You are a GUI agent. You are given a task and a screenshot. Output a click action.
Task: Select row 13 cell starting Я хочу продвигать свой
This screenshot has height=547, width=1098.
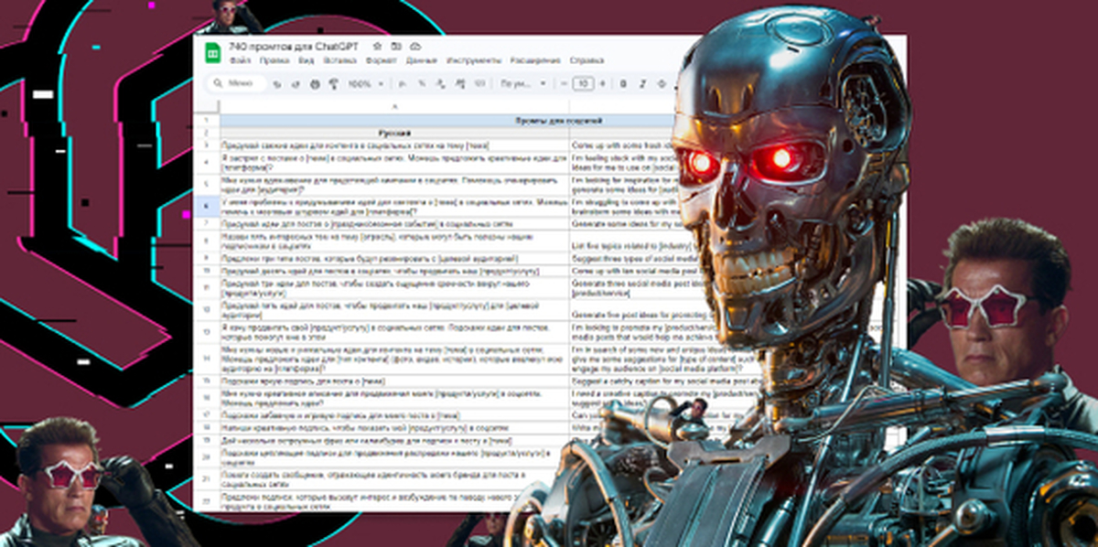(x=393, y=332)
